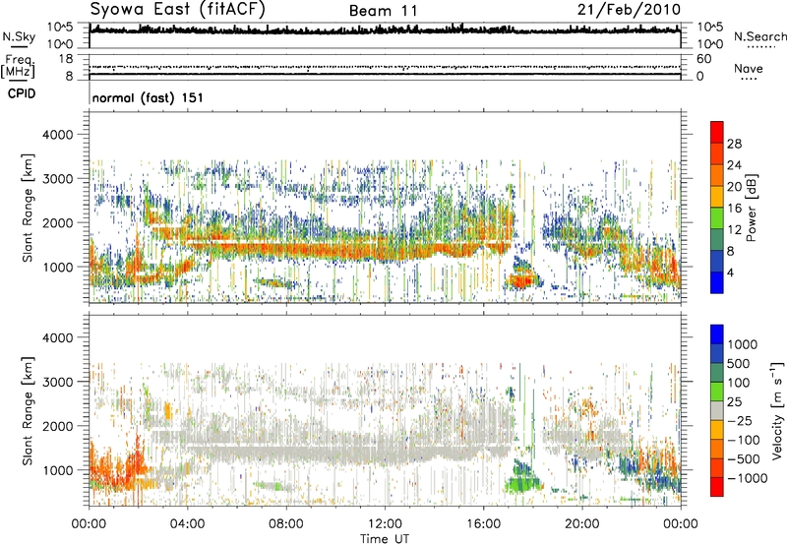
Task: Click the "500" label on the Velocity color bar
Action: [x=739, y=364]
